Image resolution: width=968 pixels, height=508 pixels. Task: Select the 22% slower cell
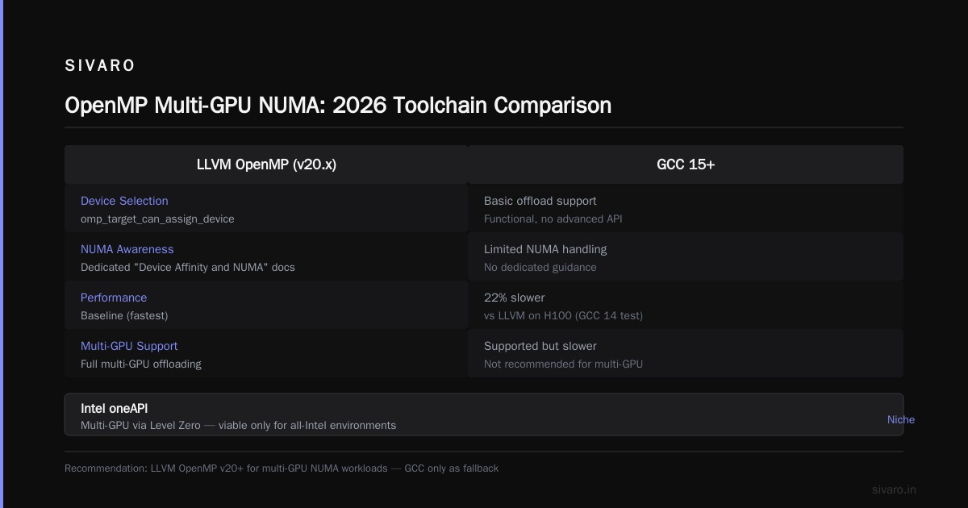(x=686, y=306)
